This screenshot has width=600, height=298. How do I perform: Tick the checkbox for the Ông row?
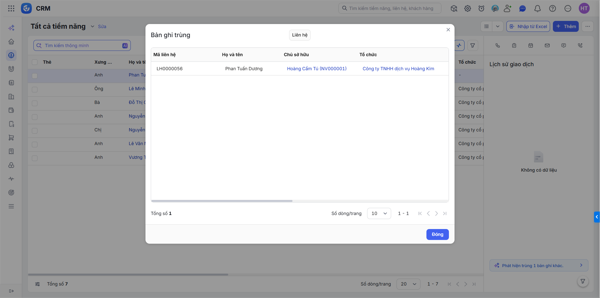click(x=35, y=90)
